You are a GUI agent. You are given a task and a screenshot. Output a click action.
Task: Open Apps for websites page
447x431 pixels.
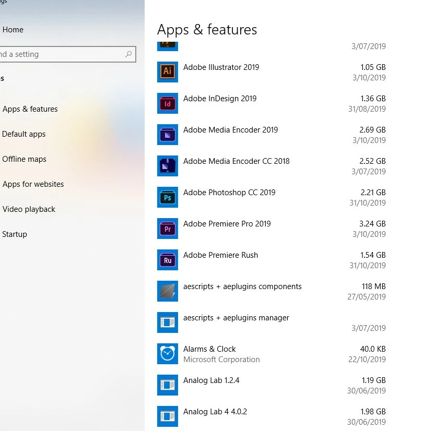(33, 184)
